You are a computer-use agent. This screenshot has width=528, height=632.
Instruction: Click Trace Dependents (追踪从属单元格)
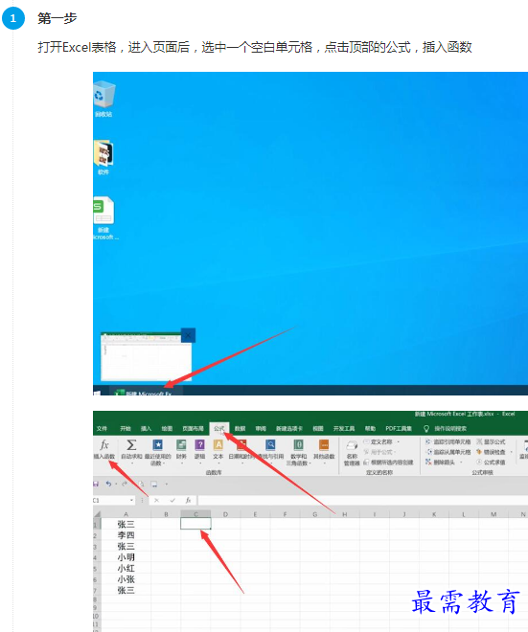448,452
